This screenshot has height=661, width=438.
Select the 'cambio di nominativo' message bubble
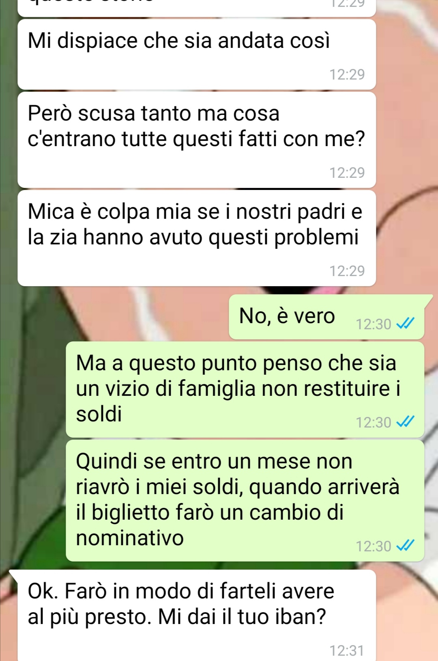point(245,501)
